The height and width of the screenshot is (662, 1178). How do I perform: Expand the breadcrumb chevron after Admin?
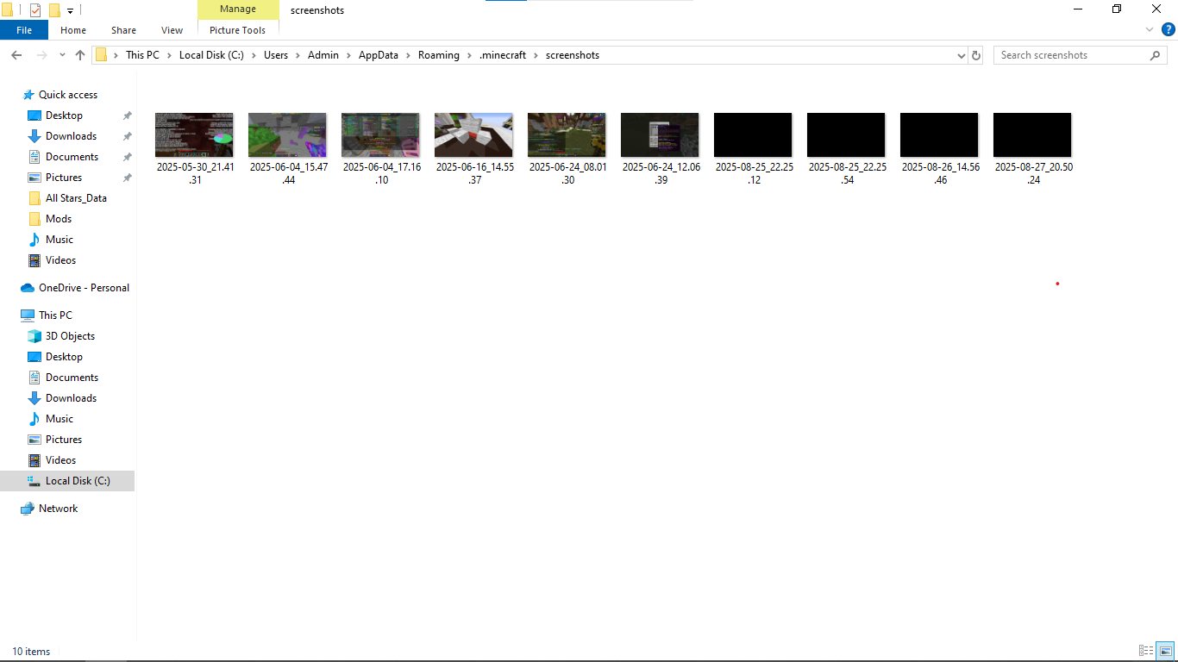[348, 55]
